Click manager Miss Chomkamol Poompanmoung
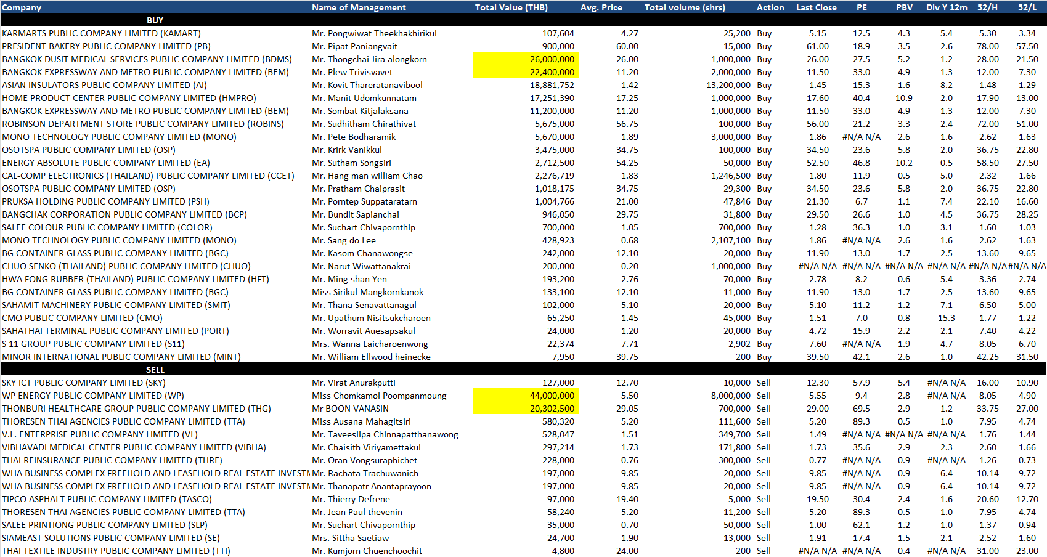The image size is (1047, 557). pyautogui.click(x=379, y=396)
